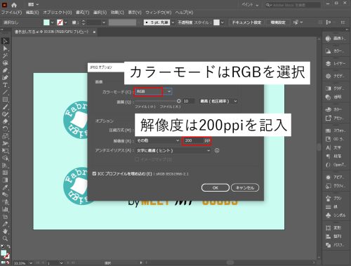Select the Zoom magnifier tool

point(5,239)
